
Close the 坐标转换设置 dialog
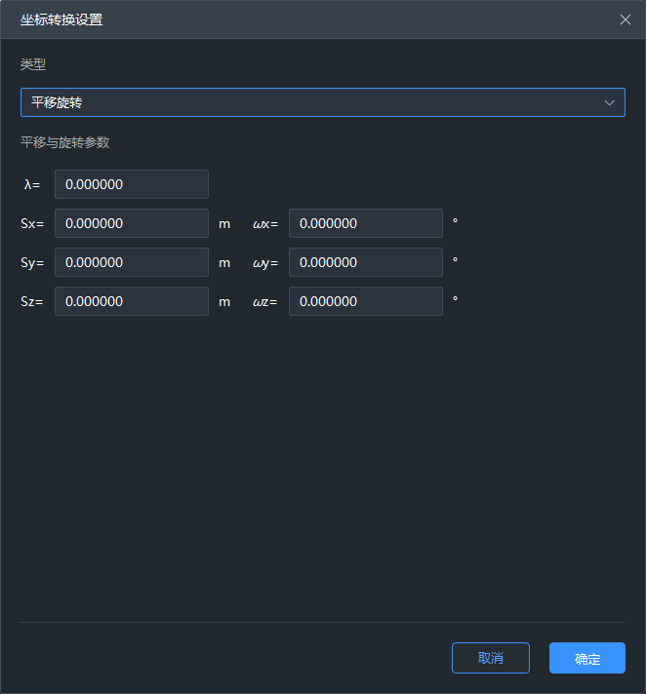coord(625,19)
